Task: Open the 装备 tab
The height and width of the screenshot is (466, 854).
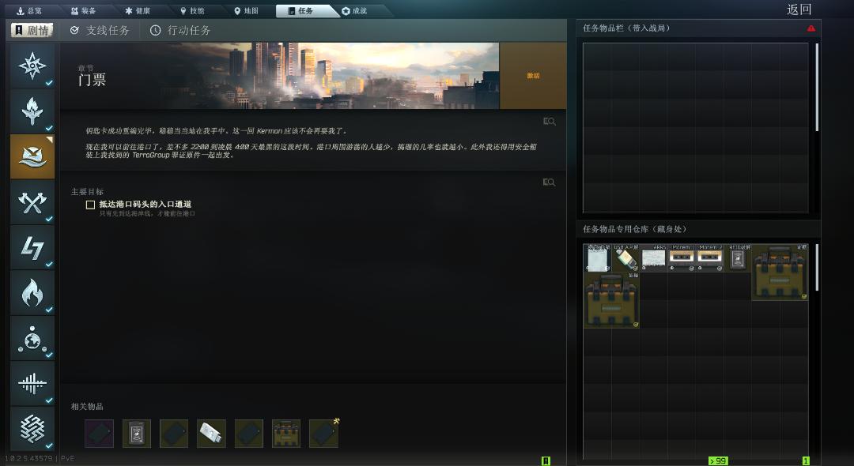Action: [x=84, y=11]
